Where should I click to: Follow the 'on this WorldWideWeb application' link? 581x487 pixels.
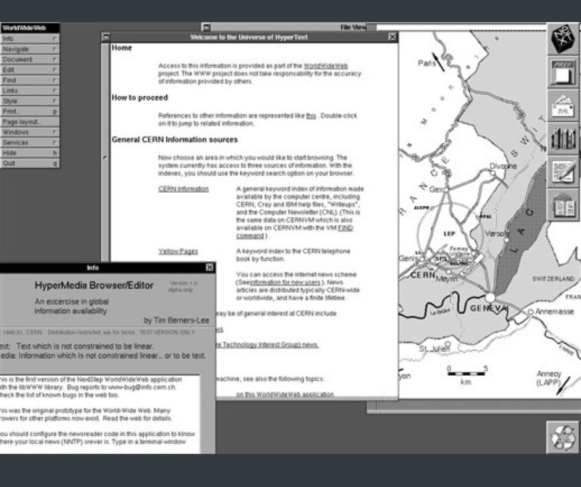(285, 394)
